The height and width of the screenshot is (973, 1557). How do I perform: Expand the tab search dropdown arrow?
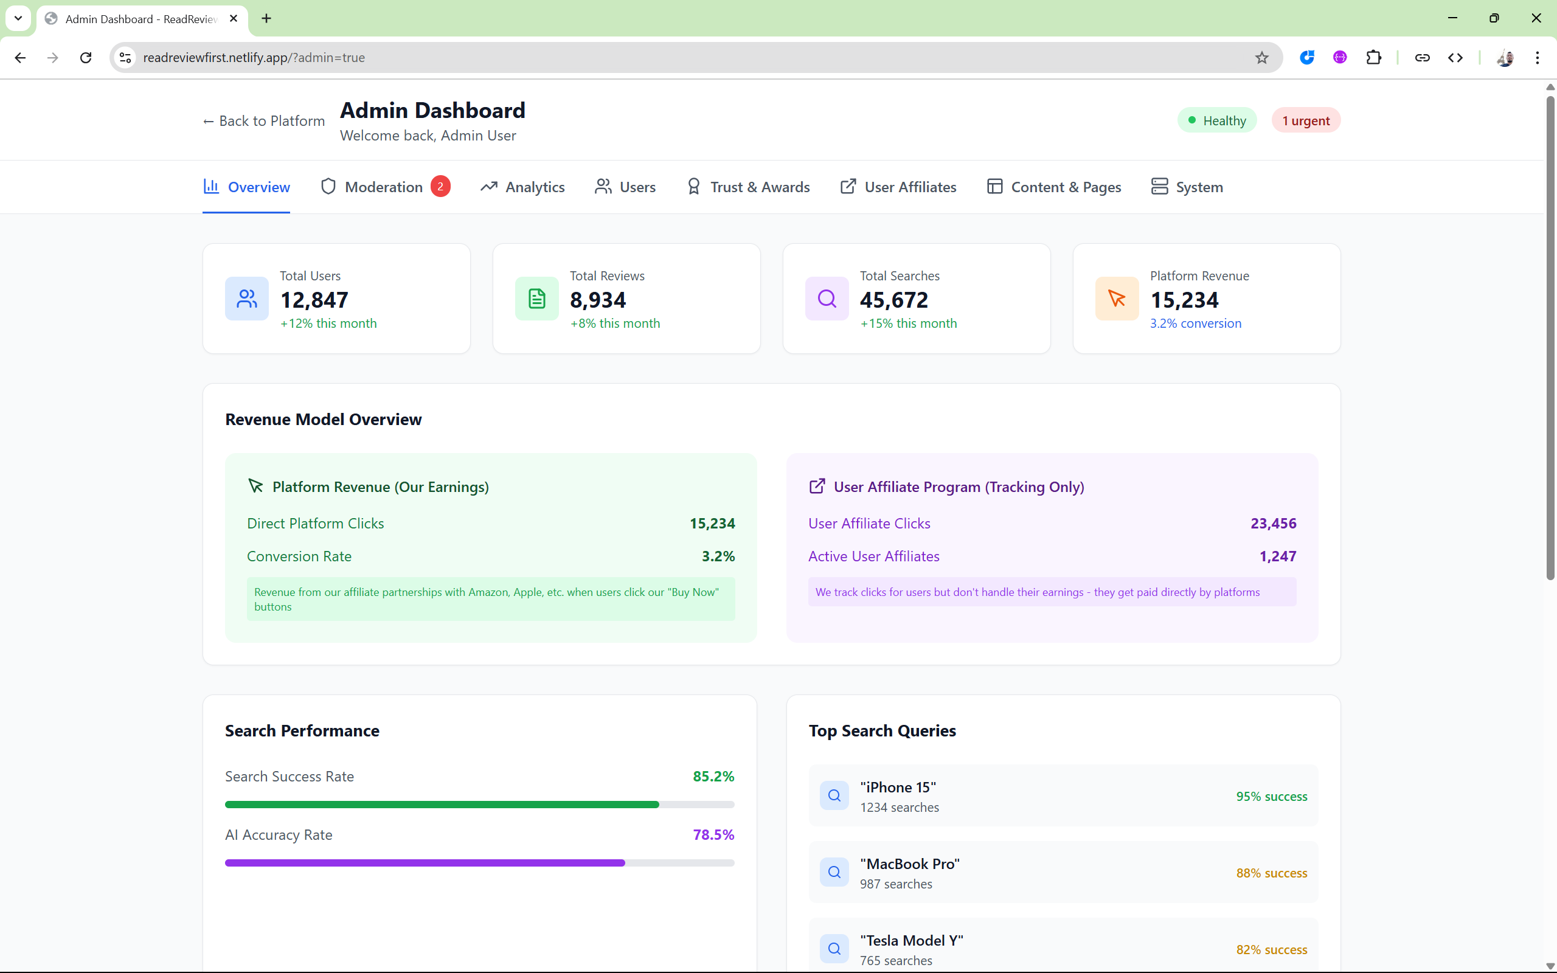[18, 18]
